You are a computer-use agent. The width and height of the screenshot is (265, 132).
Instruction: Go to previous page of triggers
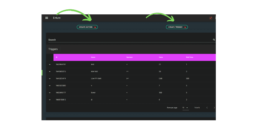[x=207, y=108]
